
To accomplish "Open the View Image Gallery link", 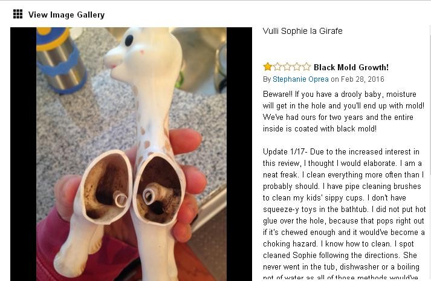I will [x=66, y=15].
